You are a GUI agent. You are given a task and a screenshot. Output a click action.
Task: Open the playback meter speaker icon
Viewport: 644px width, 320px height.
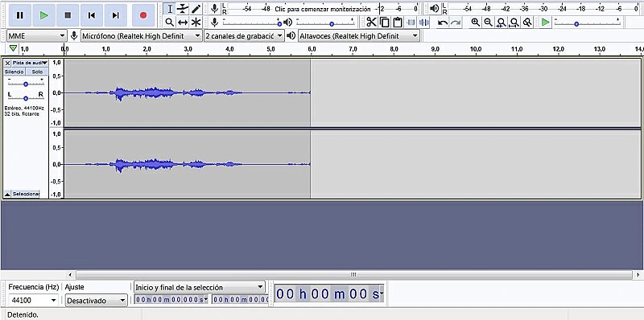coord(435,9)
